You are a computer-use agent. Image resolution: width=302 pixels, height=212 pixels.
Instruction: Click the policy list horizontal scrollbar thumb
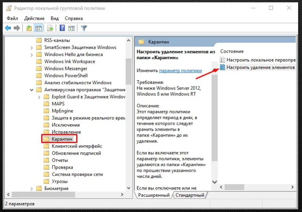(234, 187)
